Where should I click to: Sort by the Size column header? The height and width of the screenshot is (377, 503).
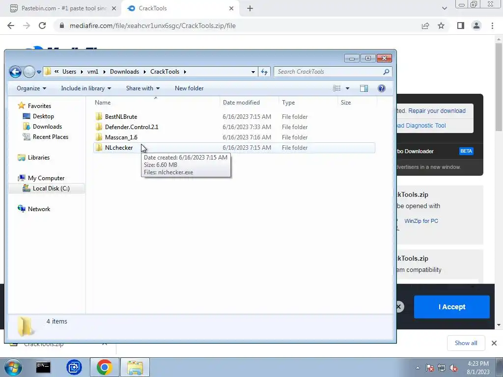(346, 103)
